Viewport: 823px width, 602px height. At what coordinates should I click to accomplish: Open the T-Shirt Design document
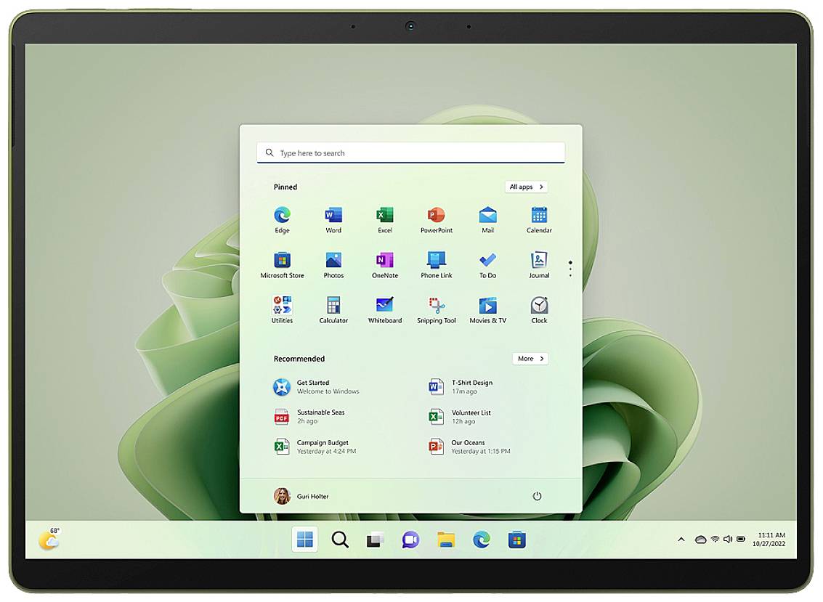471,386
